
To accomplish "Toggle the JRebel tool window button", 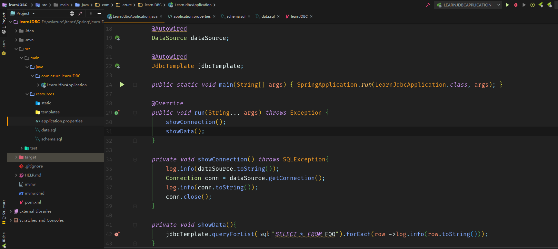I will (4, 240).
